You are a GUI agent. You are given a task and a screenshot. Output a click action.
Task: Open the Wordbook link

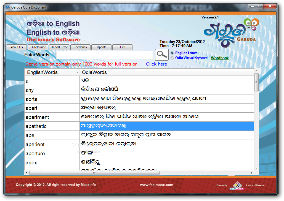pyautogui.click(x=220, y=58)
